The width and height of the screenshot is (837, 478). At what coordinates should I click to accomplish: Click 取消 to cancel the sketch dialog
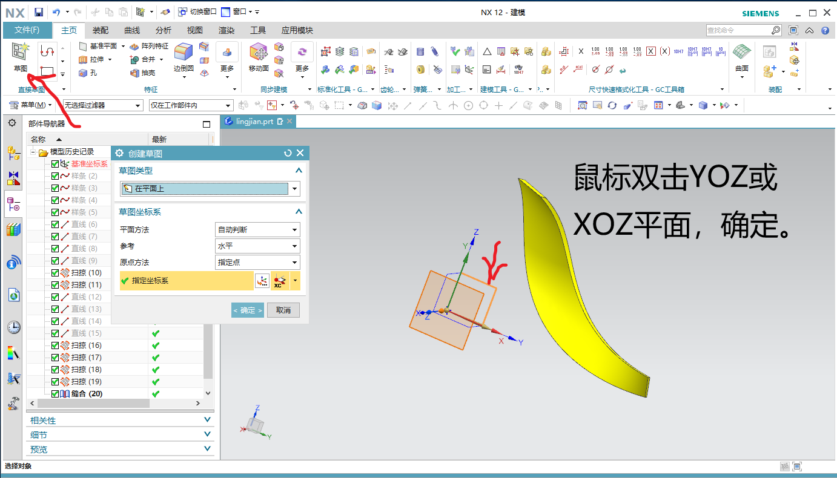click(x=283, y=310)
